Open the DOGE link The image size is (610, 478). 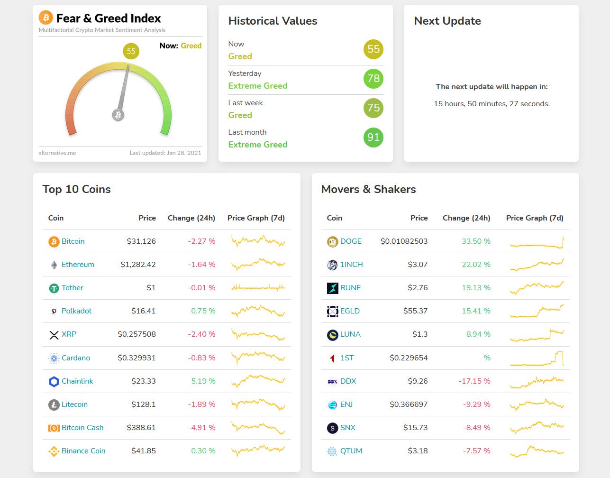coord(351,241)
